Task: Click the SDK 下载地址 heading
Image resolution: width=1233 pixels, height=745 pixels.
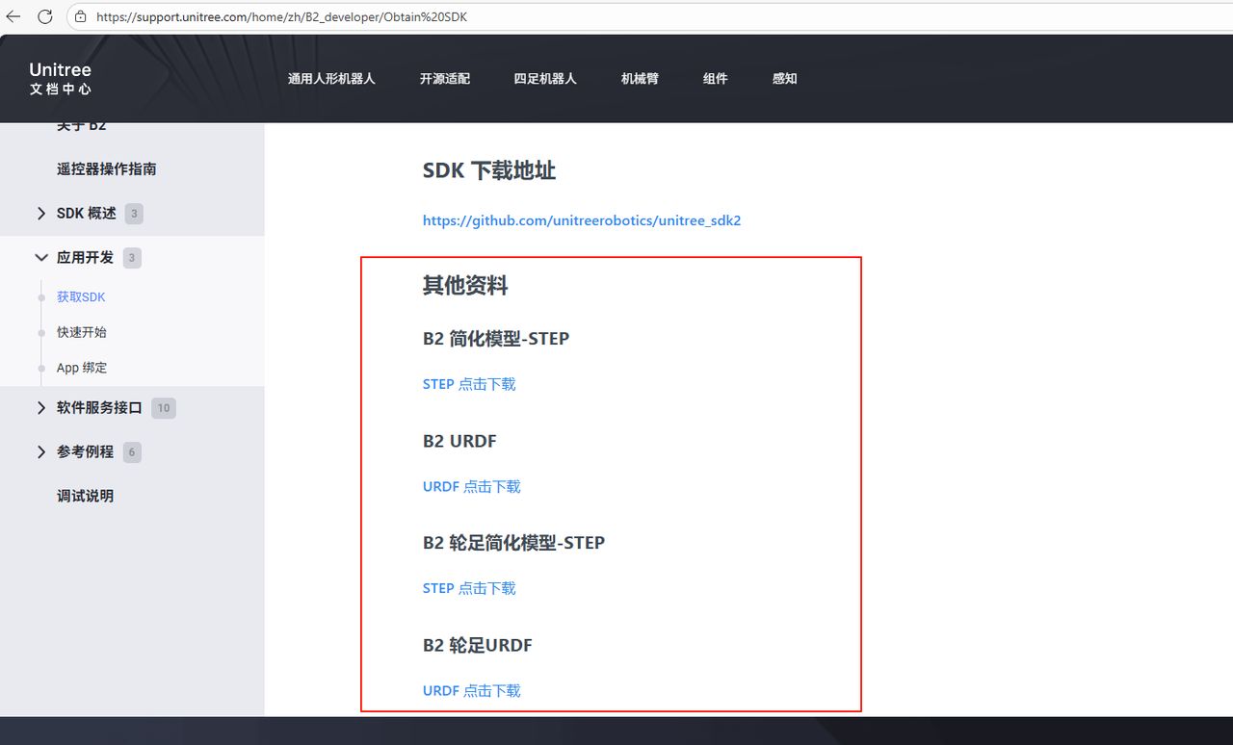Action: coord(489,170)
